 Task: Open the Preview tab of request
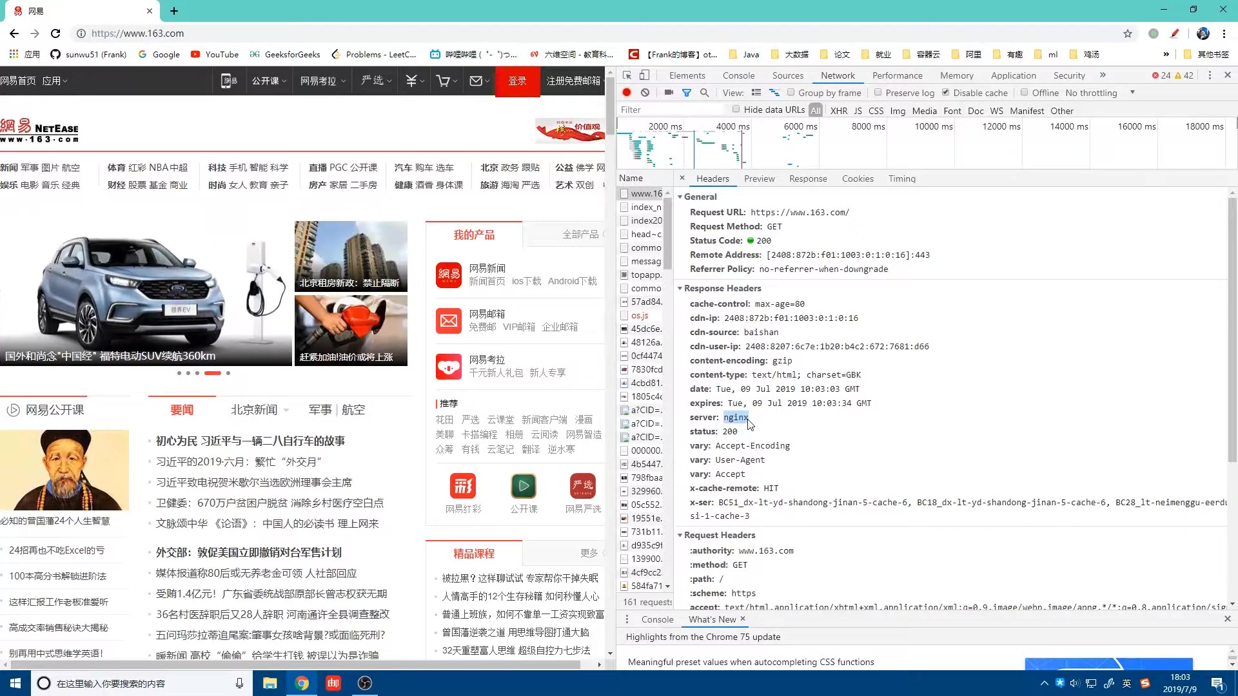pos(759,179)
